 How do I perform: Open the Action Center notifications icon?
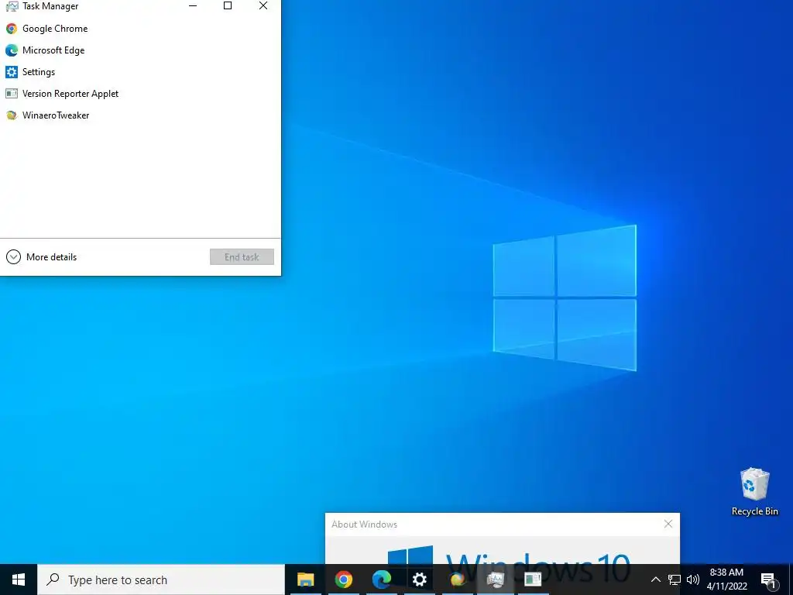pyautogui.click(x=769, y=580)
